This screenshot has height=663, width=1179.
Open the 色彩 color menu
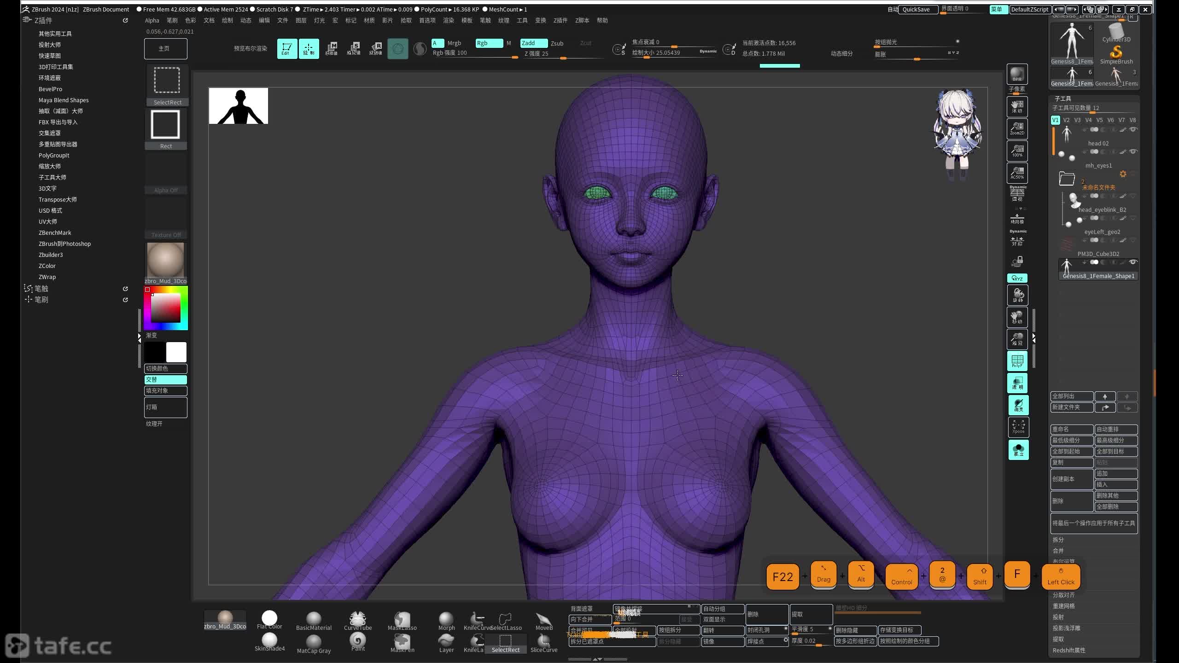click(190, 20)
